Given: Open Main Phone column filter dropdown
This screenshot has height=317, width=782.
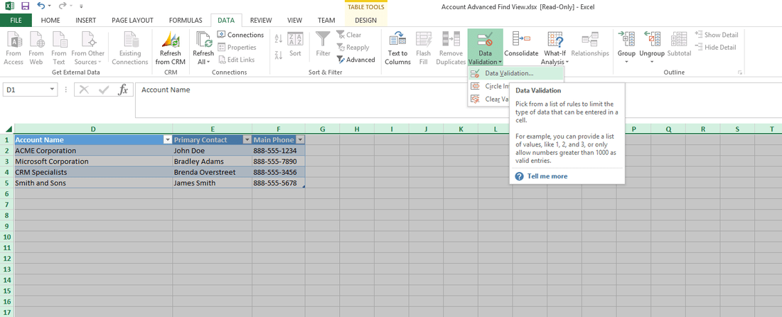Looking at the screenshot, I should (x=300, y=140).
